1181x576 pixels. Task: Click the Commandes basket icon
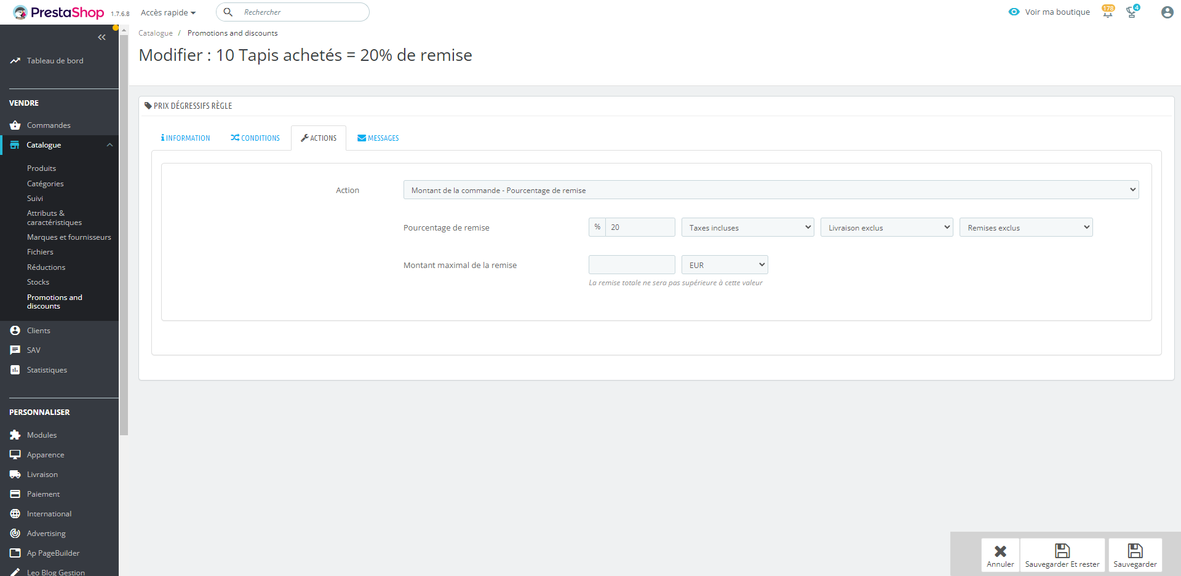coord(15,125)
